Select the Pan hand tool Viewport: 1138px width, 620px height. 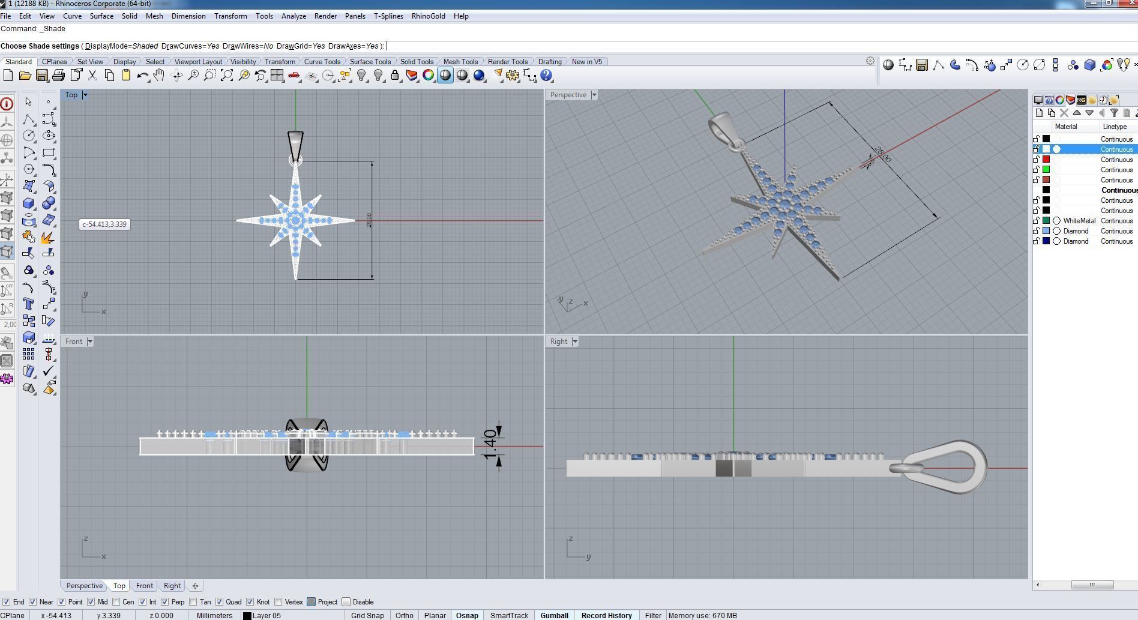coord(159,75)
